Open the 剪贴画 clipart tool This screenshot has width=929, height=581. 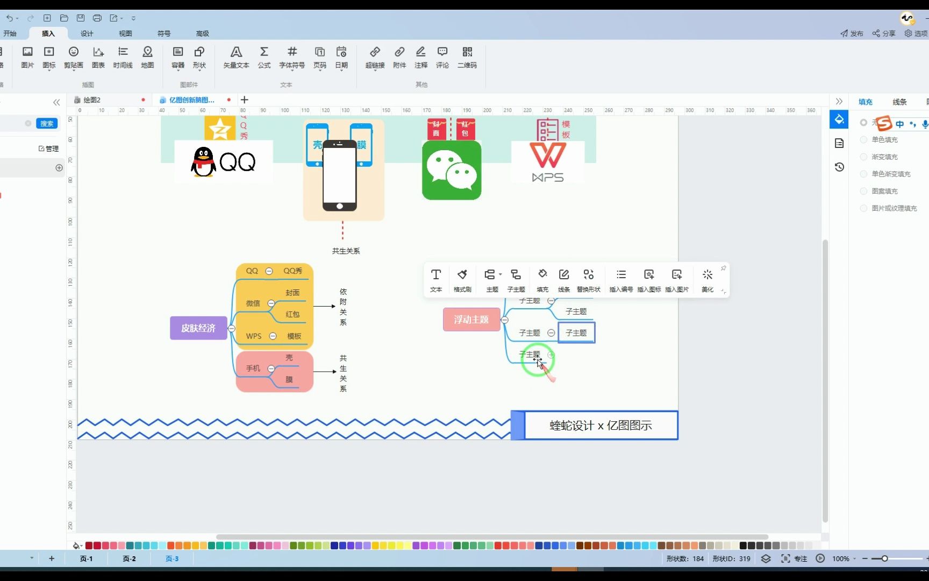(x=74, y=58)
